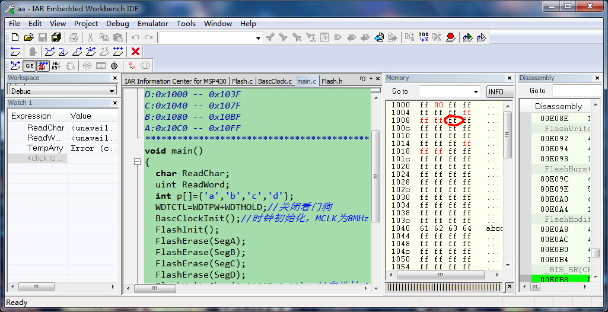The image size is (608, 312).
Task: Open the Debug menu
Action: (x=117, y=23)
